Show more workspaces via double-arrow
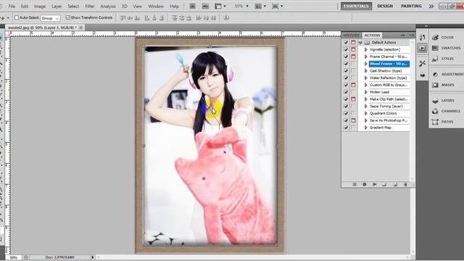Viewport: 464px width, 261px height. click(431, 6)
